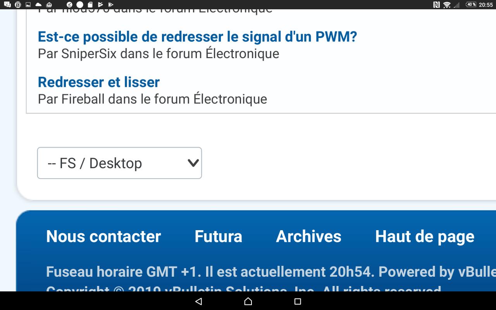Click the Nous contacter footer link
The image size is (496, 310).
[x=103, y=236]
